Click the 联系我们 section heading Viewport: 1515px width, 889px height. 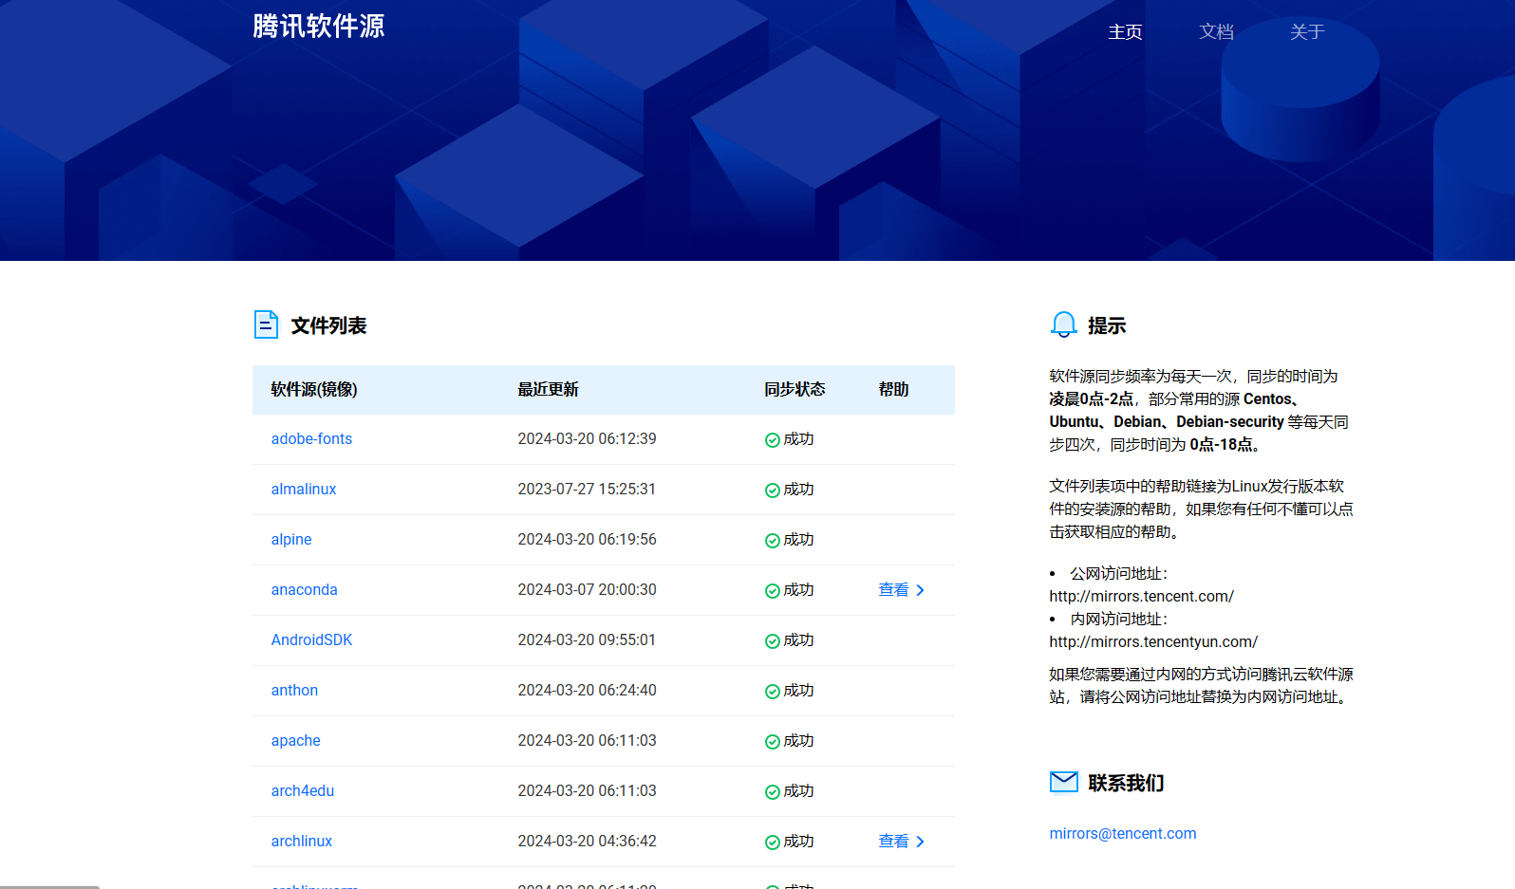click(x=1126, y=783)
